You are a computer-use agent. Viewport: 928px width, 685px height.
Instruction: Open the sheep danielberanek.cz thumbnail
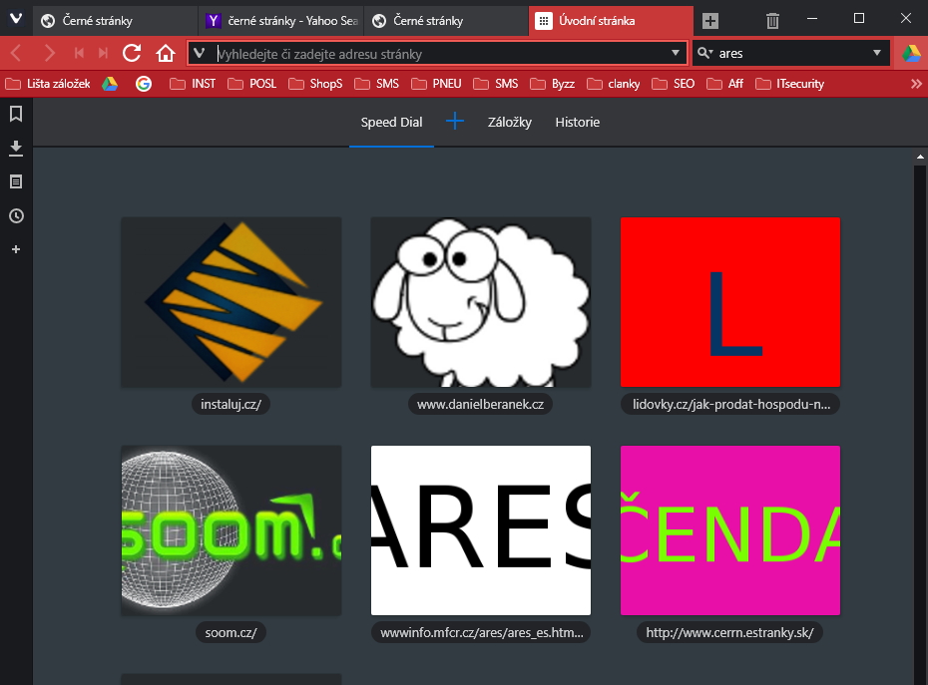[481, 302]
